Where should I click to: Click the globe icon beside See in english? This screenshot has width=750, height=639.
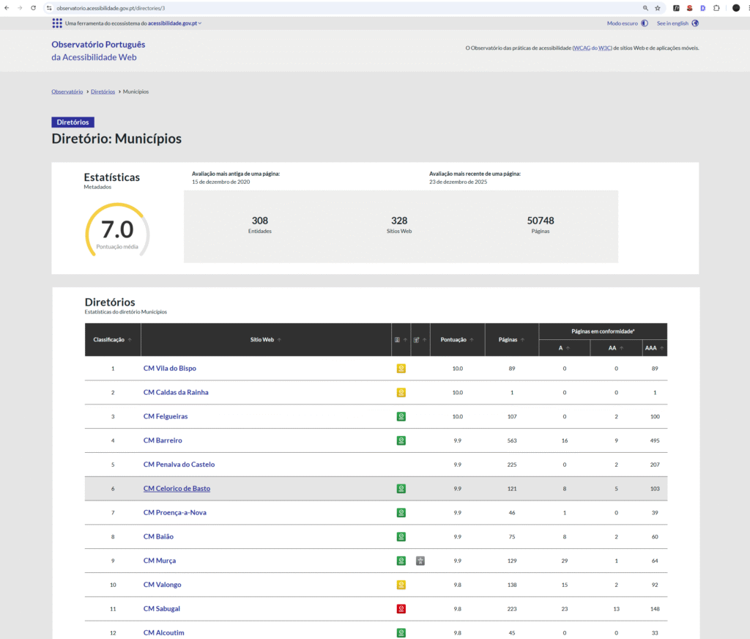point(695,23)
